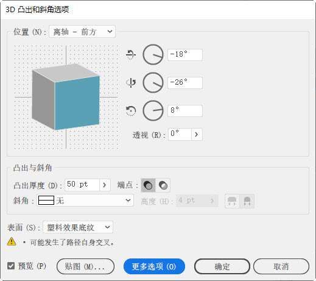Click the X-axis rotation angle dial
Screen dimensions: 316x281
[153, 55]
